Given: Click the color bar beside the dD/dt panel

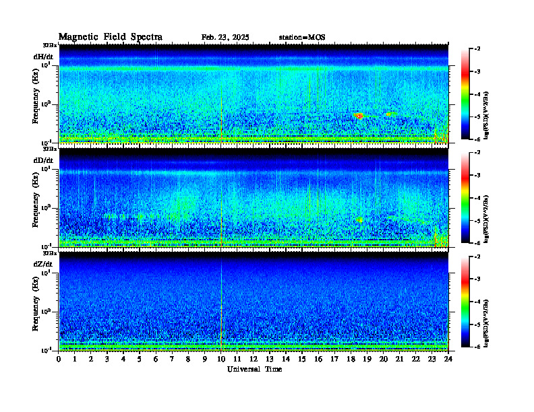Looking at the screenshot, I should (x=465, y=197).
